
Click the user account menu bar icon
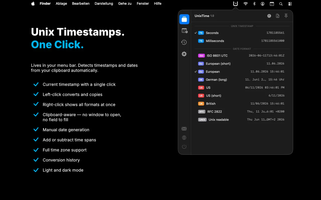coord(263,4)
